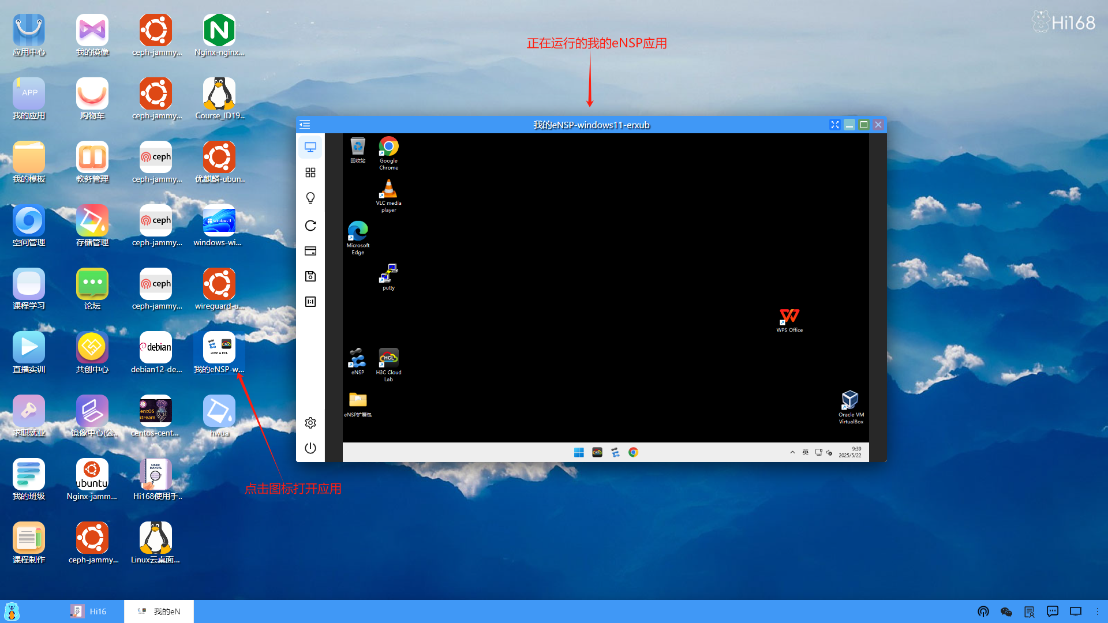Open the Windows Start menu button
The height and width of the screenshot is (623, 1108).
pos(579,452)
